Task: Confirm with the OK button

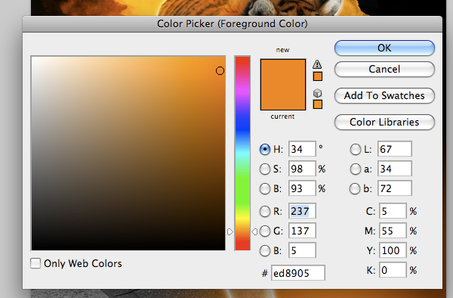Action: click(x=384, y=48)
